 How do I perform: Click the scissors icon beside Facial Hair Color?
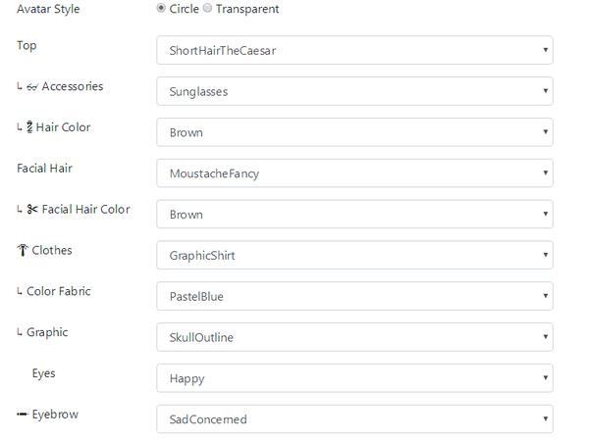coord(32,210)
